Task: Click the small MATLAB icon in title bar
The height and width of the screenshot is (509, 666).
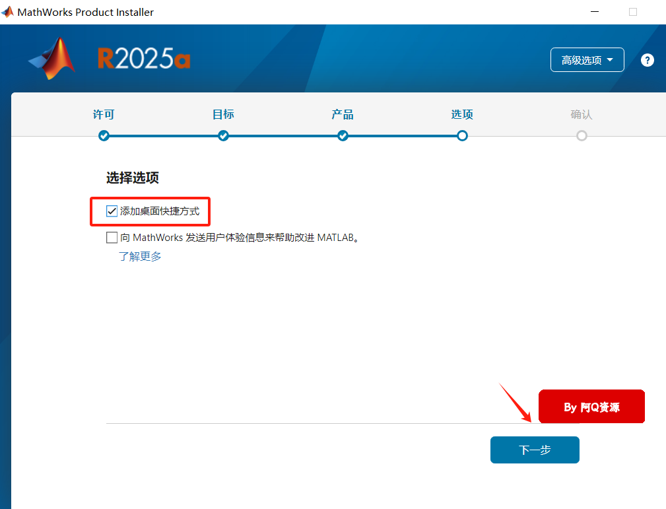Action: pyautogui.click(x=8, y=12)
